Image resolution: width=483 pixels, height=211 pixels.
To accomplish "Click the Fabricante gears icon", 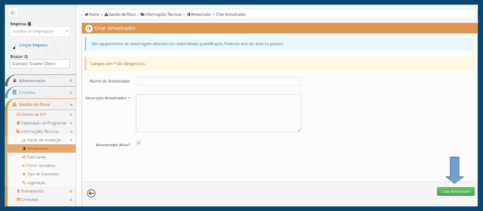I will (x=23, y=157).
